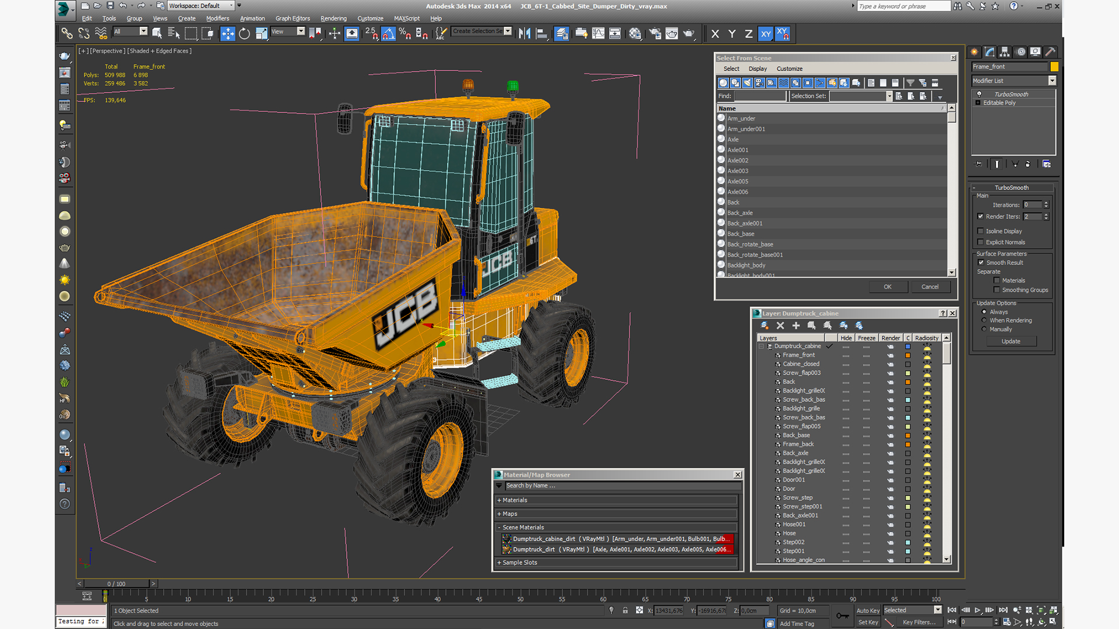Expand Sample Slots in Material Browser
The height and width of the screenshot is (629, 1119).
tap(617, 563)
